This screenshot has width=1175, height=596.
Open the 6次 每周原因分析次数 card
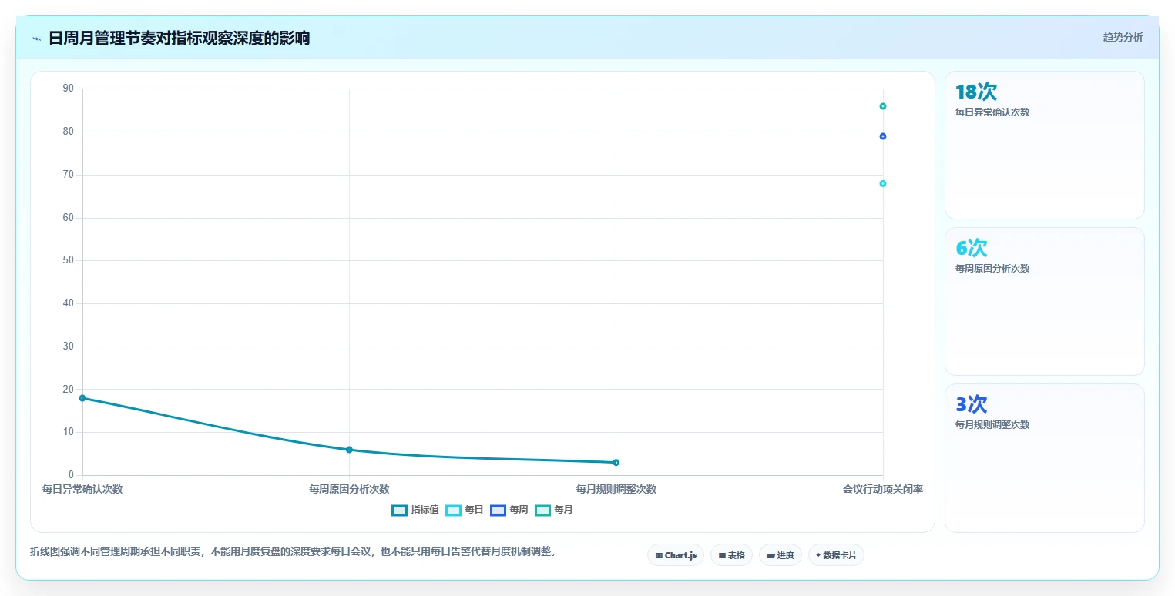coord(1045,301)
